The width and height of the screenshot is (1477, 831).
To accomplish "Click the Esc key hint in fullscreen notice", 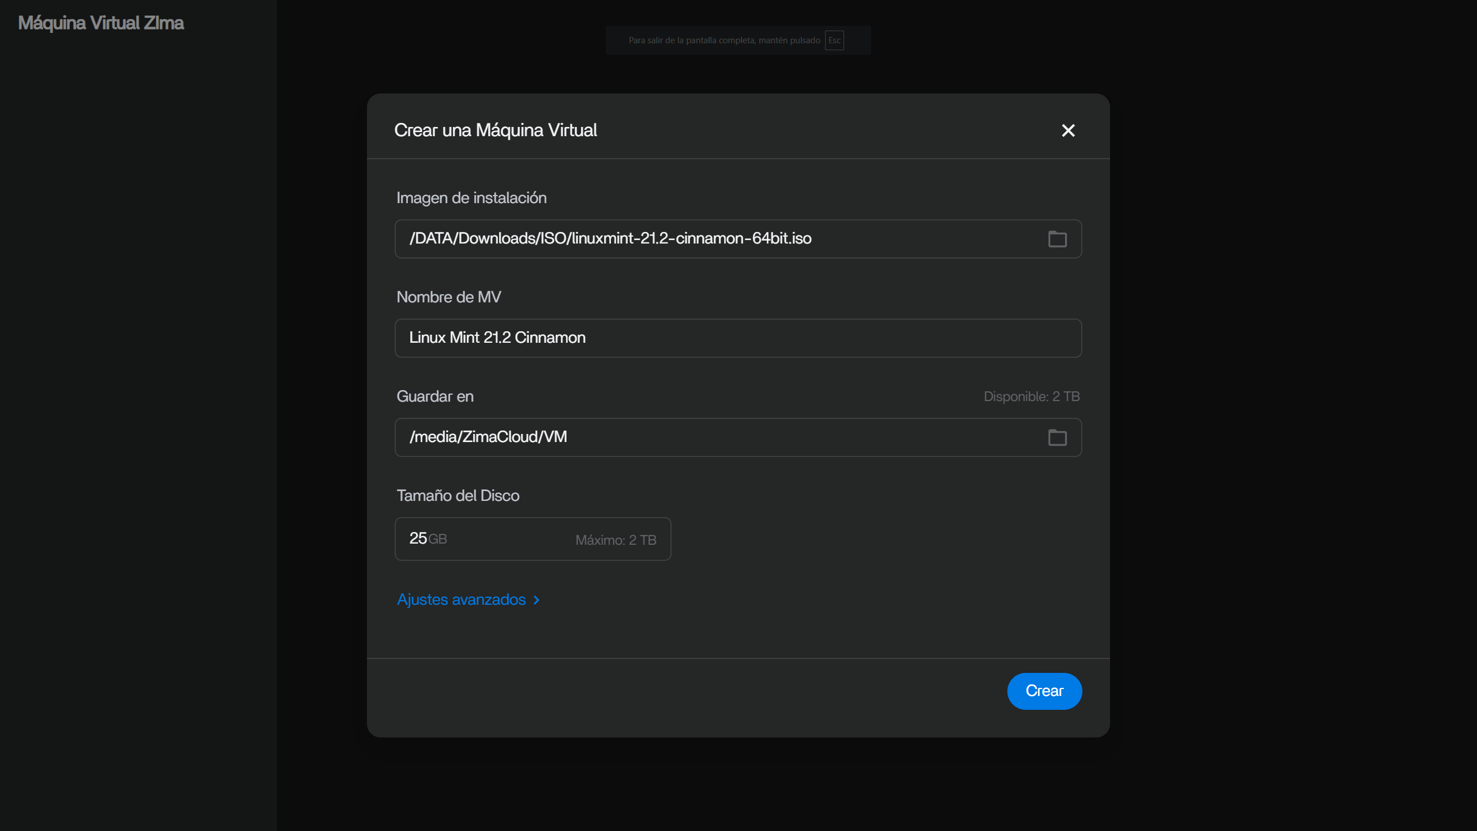I will 834,40.
